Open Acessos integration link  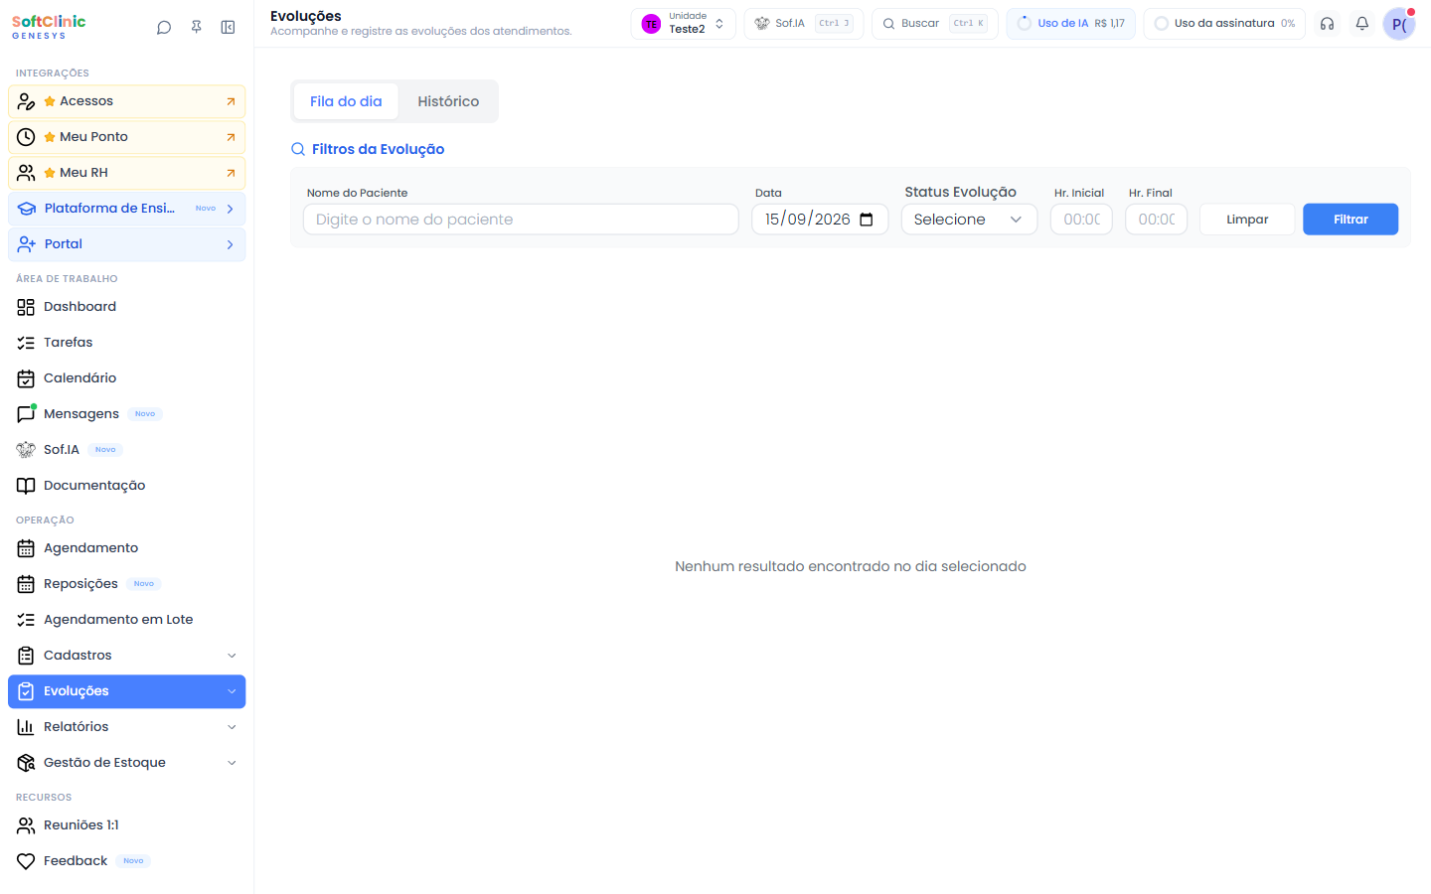[x=126, y=101]
